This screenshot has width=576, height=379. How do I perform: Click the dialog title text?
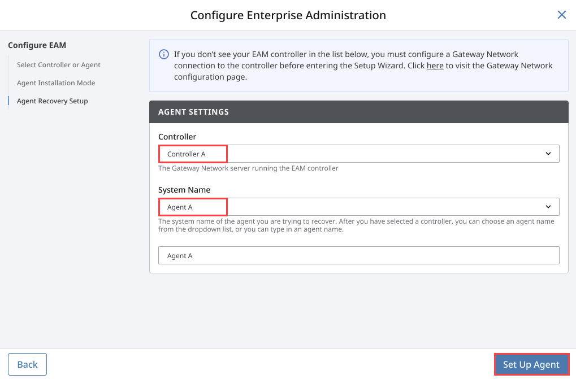point(288,15)
